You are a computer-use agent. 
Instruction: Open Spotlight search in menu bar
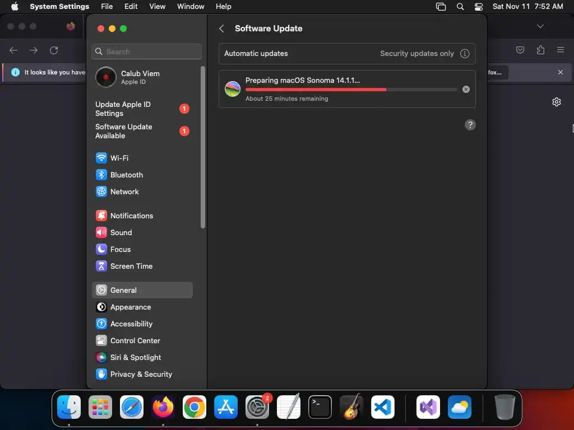point(460,7)
